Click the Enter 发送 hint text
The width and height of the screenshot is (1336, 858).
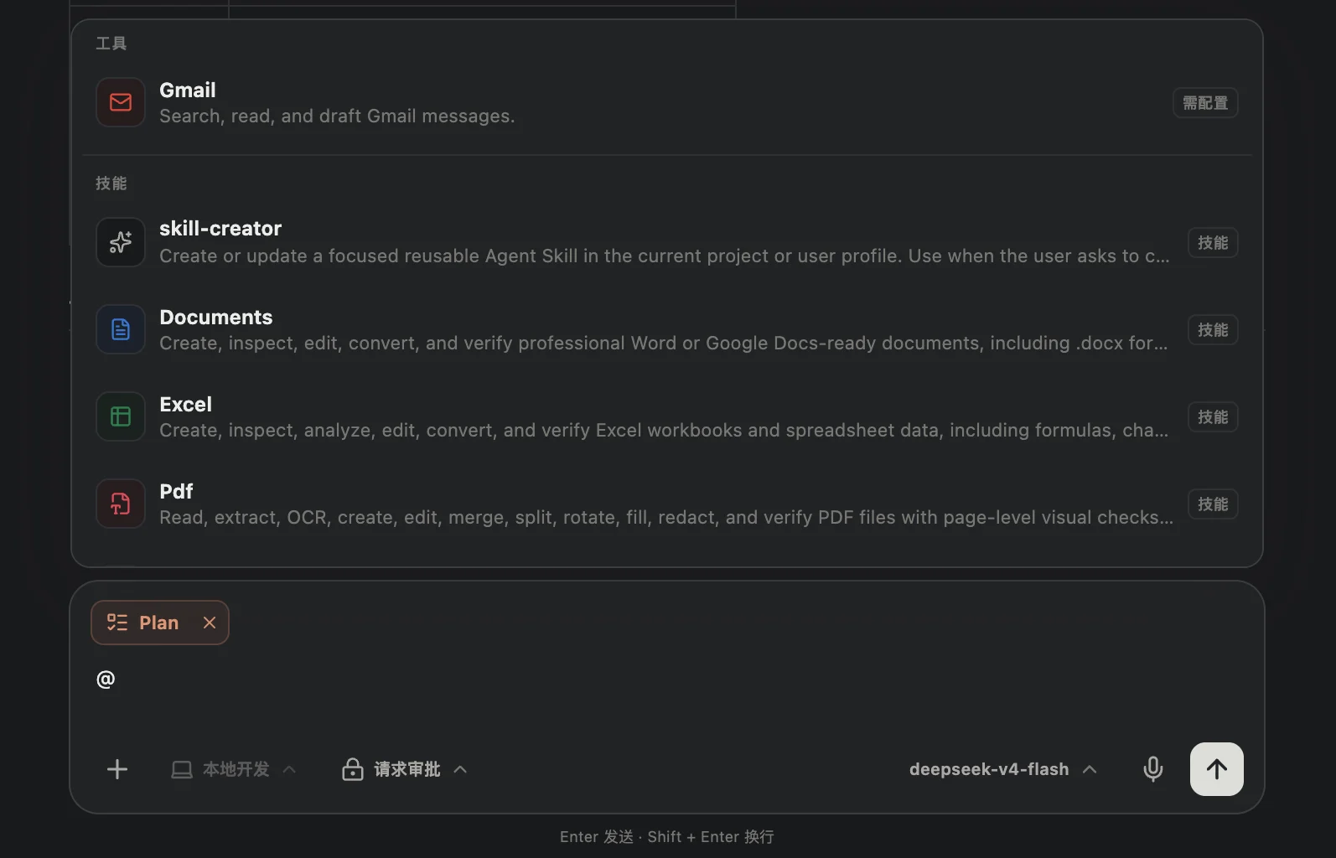pos(597,837)
